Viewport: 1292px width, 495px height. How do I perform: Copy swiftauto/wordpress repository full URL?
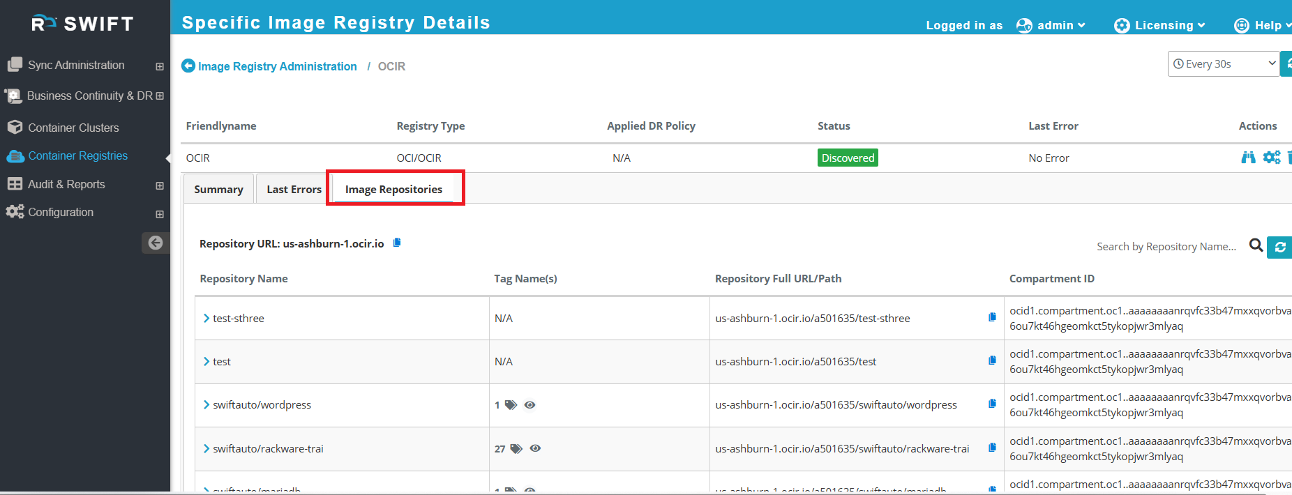(992, 404)
